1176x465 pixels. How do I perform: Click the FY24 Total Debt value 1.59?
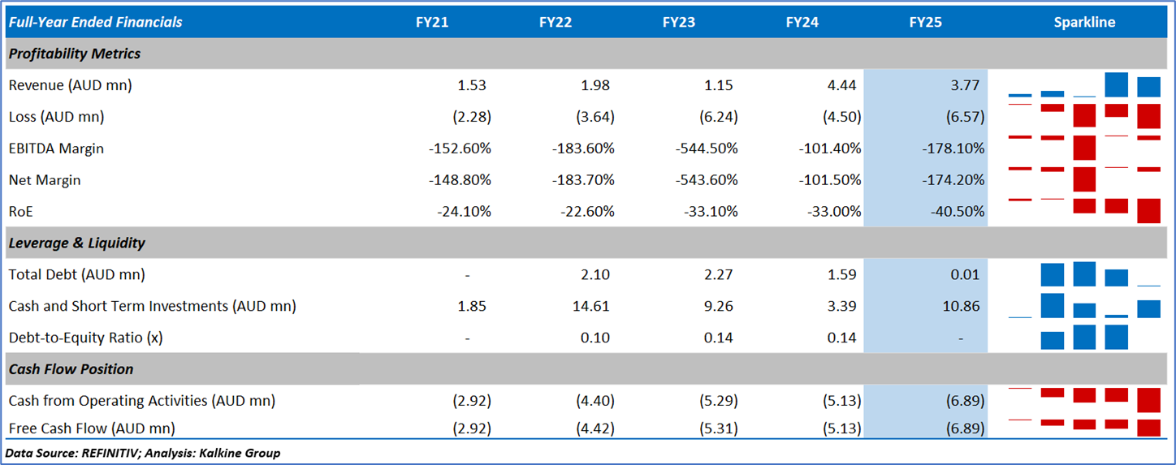[x=841, y=274]
